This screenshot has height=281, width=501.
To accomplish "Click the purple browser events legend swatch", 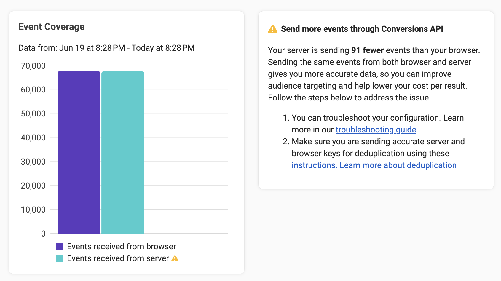I will click(x=60, y=247).
